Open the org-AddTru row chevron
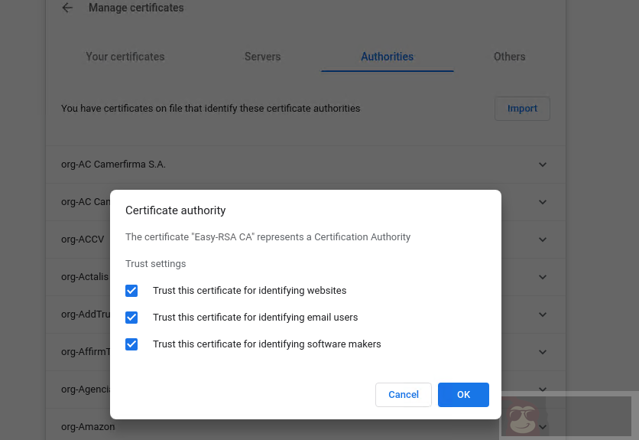 click(543, 315)
